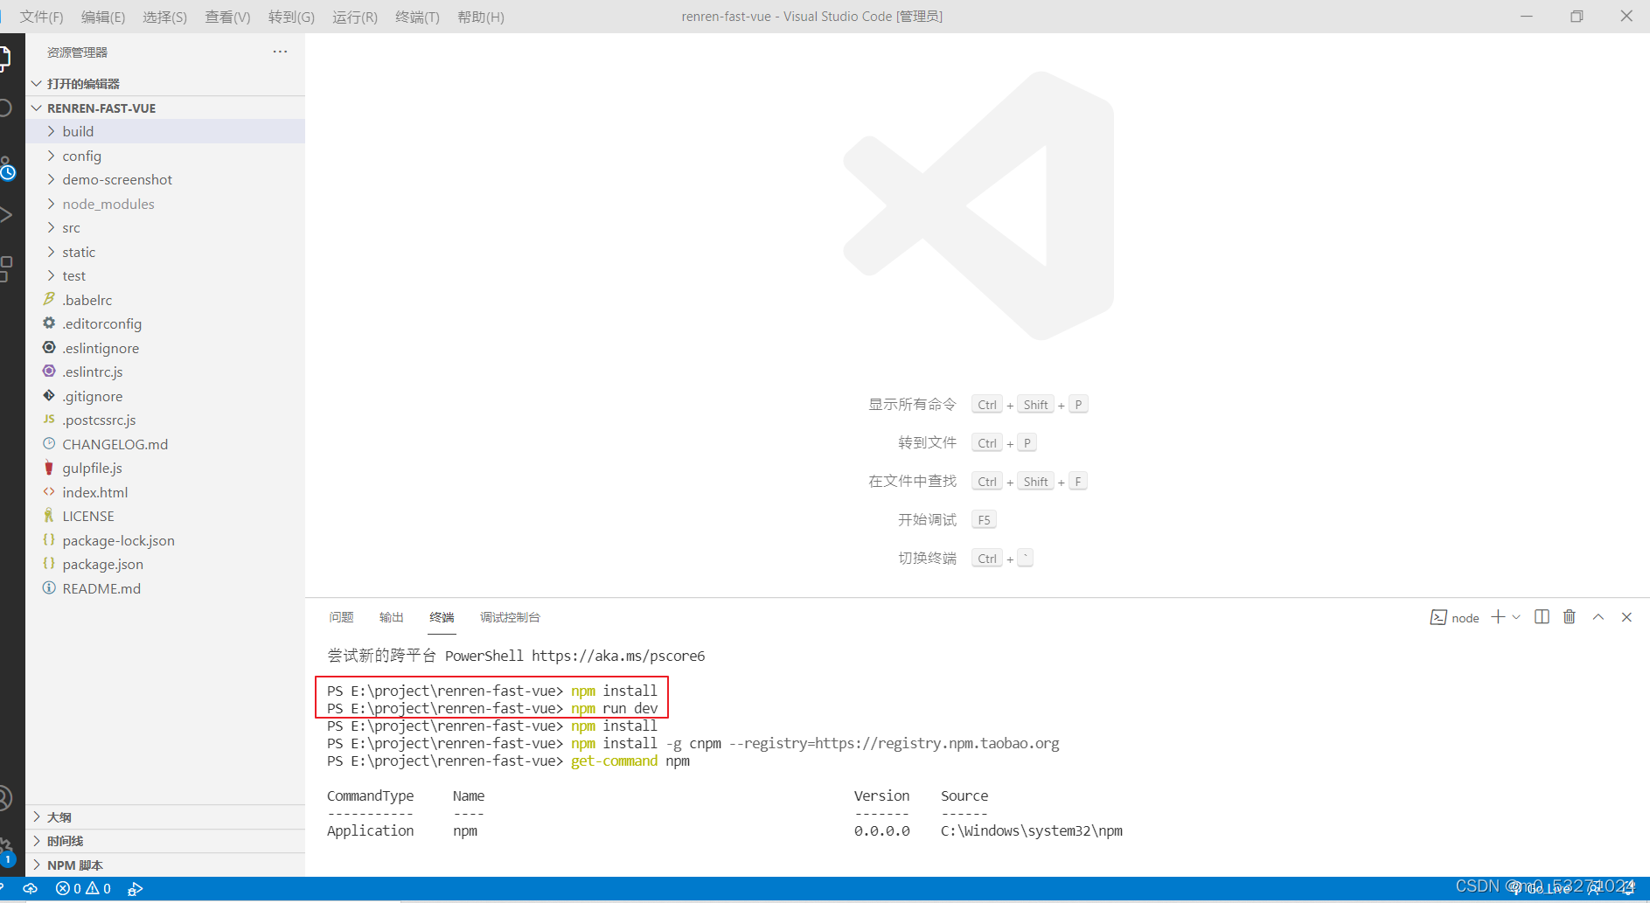The image size is (1650, 903).
Task: Click the cnpm registry install command line
Action: 693,743
